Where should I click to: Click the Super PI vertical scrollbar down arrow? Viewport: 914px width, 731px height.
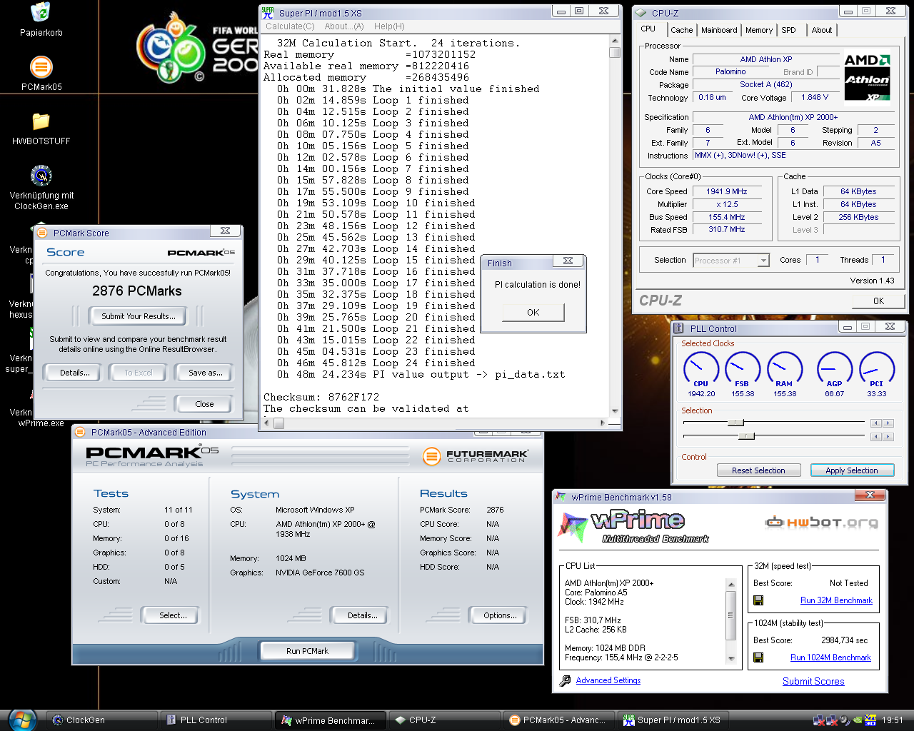615,411
